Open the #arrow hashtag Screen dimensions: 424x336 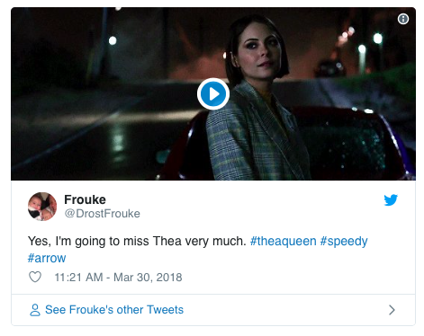(x=47, y=258)
